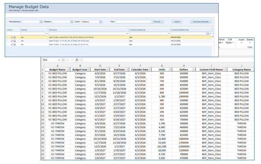261x164 pixels.
Task: Click scroll-up arrow on budget grid scrollbar
Action: (x=213, y=37)
